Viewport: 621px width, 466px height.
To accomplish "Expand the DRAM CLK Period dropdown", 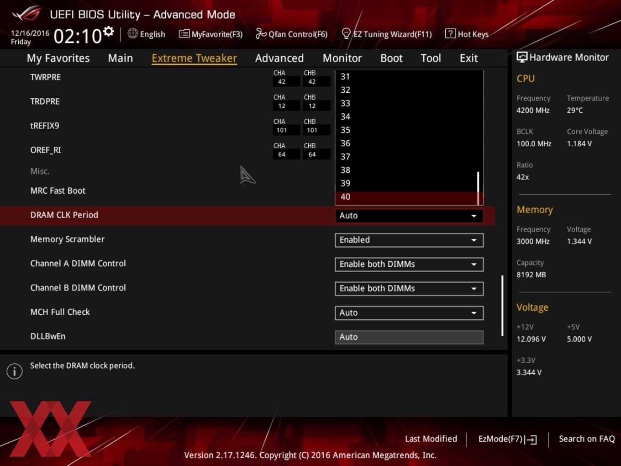I will [409, 216].
